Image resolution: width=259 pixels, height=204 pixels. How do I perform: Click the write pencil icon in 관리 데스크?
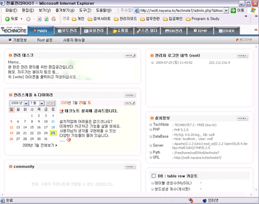click(130, 56)
